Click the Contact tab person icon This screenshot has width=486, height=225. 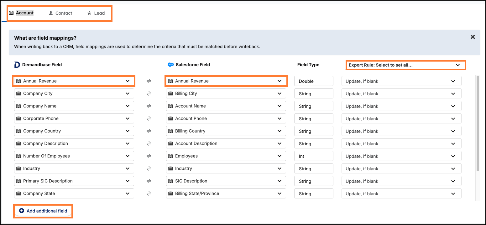tap(51, 13)
